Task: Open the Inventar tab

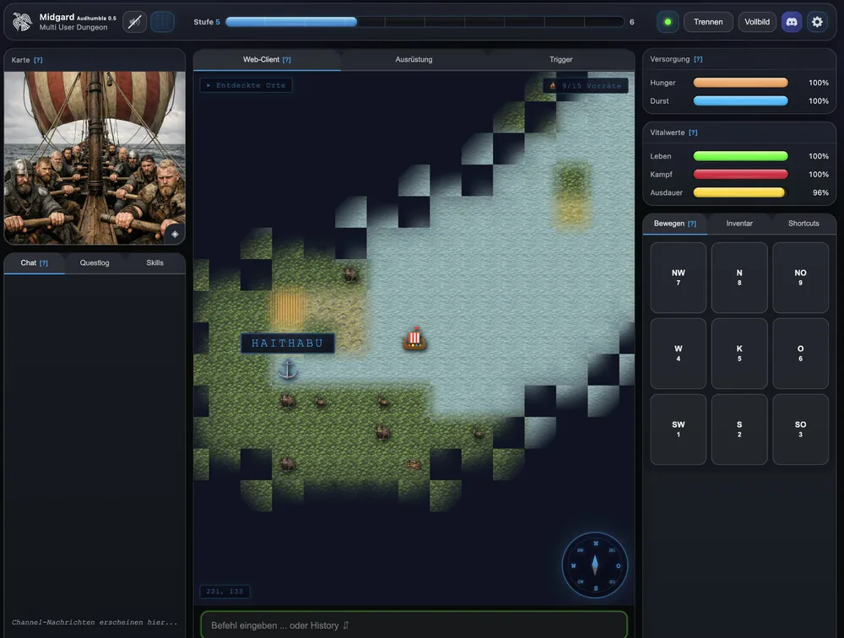Action: (x=739, y=224)
